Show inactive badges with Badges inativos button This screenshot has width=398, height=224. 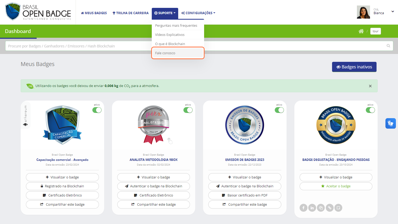pyautogui.click(x=354, y=67)
